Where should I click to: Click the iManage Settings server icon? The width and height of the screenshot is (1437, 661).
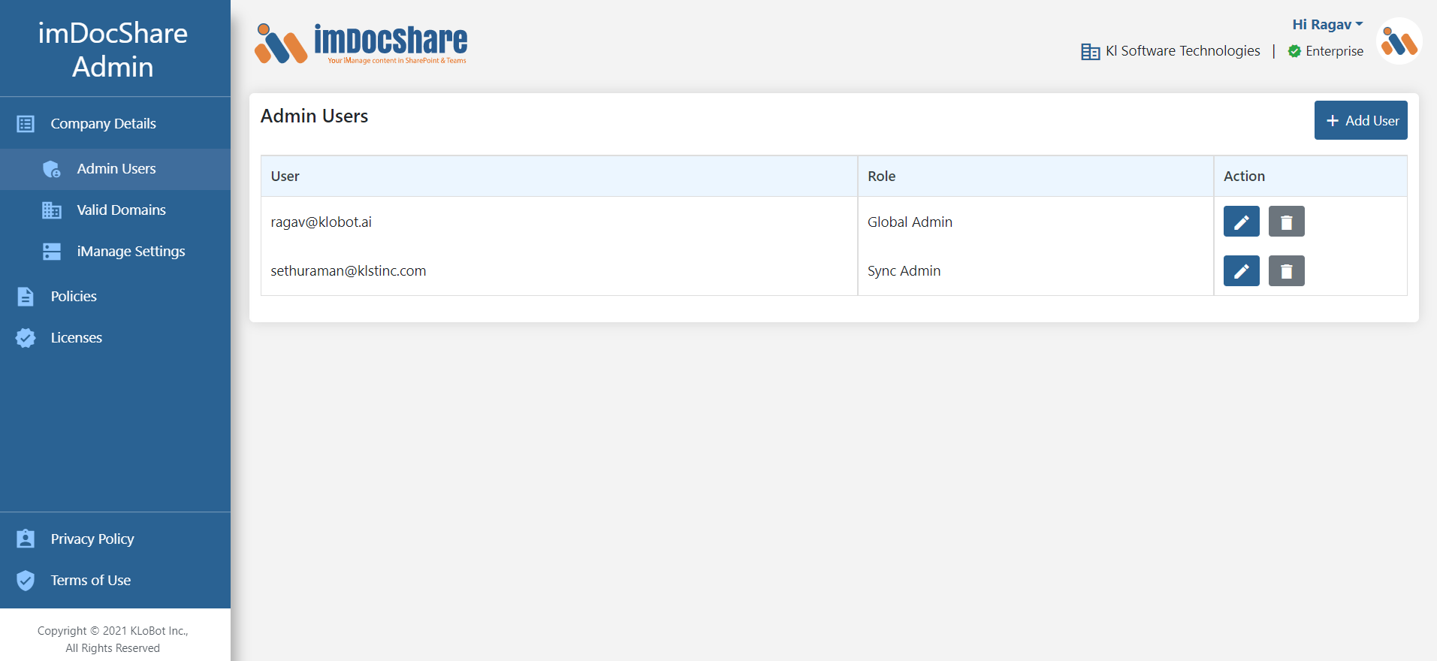tap(52, 252)
